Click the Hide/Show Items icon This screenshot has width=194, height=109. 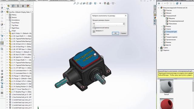(100, 3)
